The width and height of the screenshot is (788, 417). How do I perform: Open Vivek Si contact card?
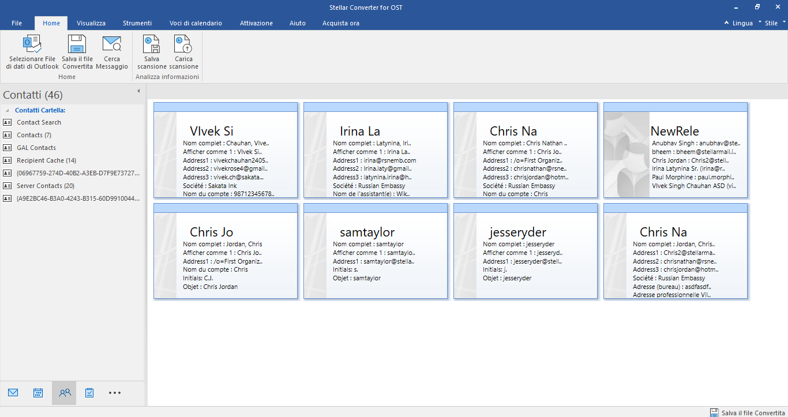click(226, 150)
